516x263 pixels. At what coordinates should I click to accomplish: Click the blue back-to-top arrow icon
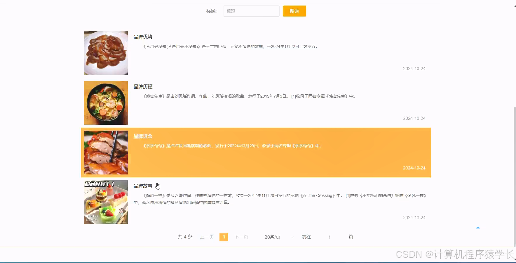(x=478, y=227)
